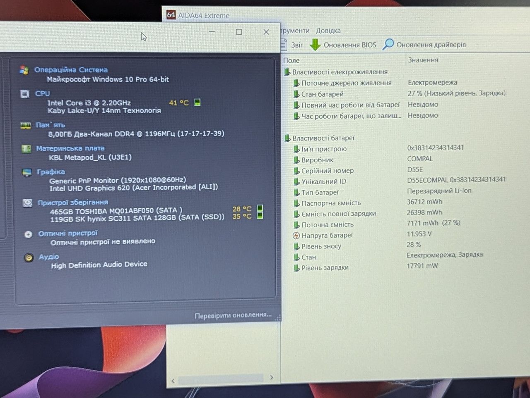530x398 pixels.
Task: Click the text Intel Core i3 @ 2.20GHz
Action: pos(89,103)
